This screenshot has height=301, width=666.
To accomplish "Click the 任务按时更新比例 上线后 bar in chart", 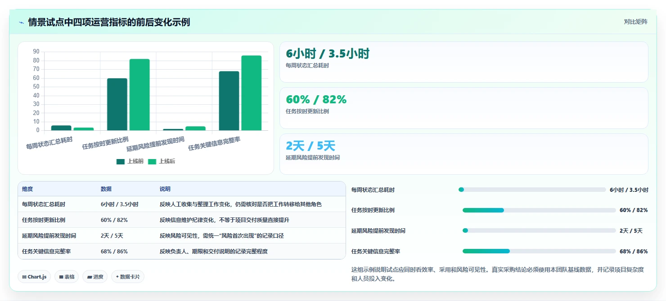I will click(139, 95).
